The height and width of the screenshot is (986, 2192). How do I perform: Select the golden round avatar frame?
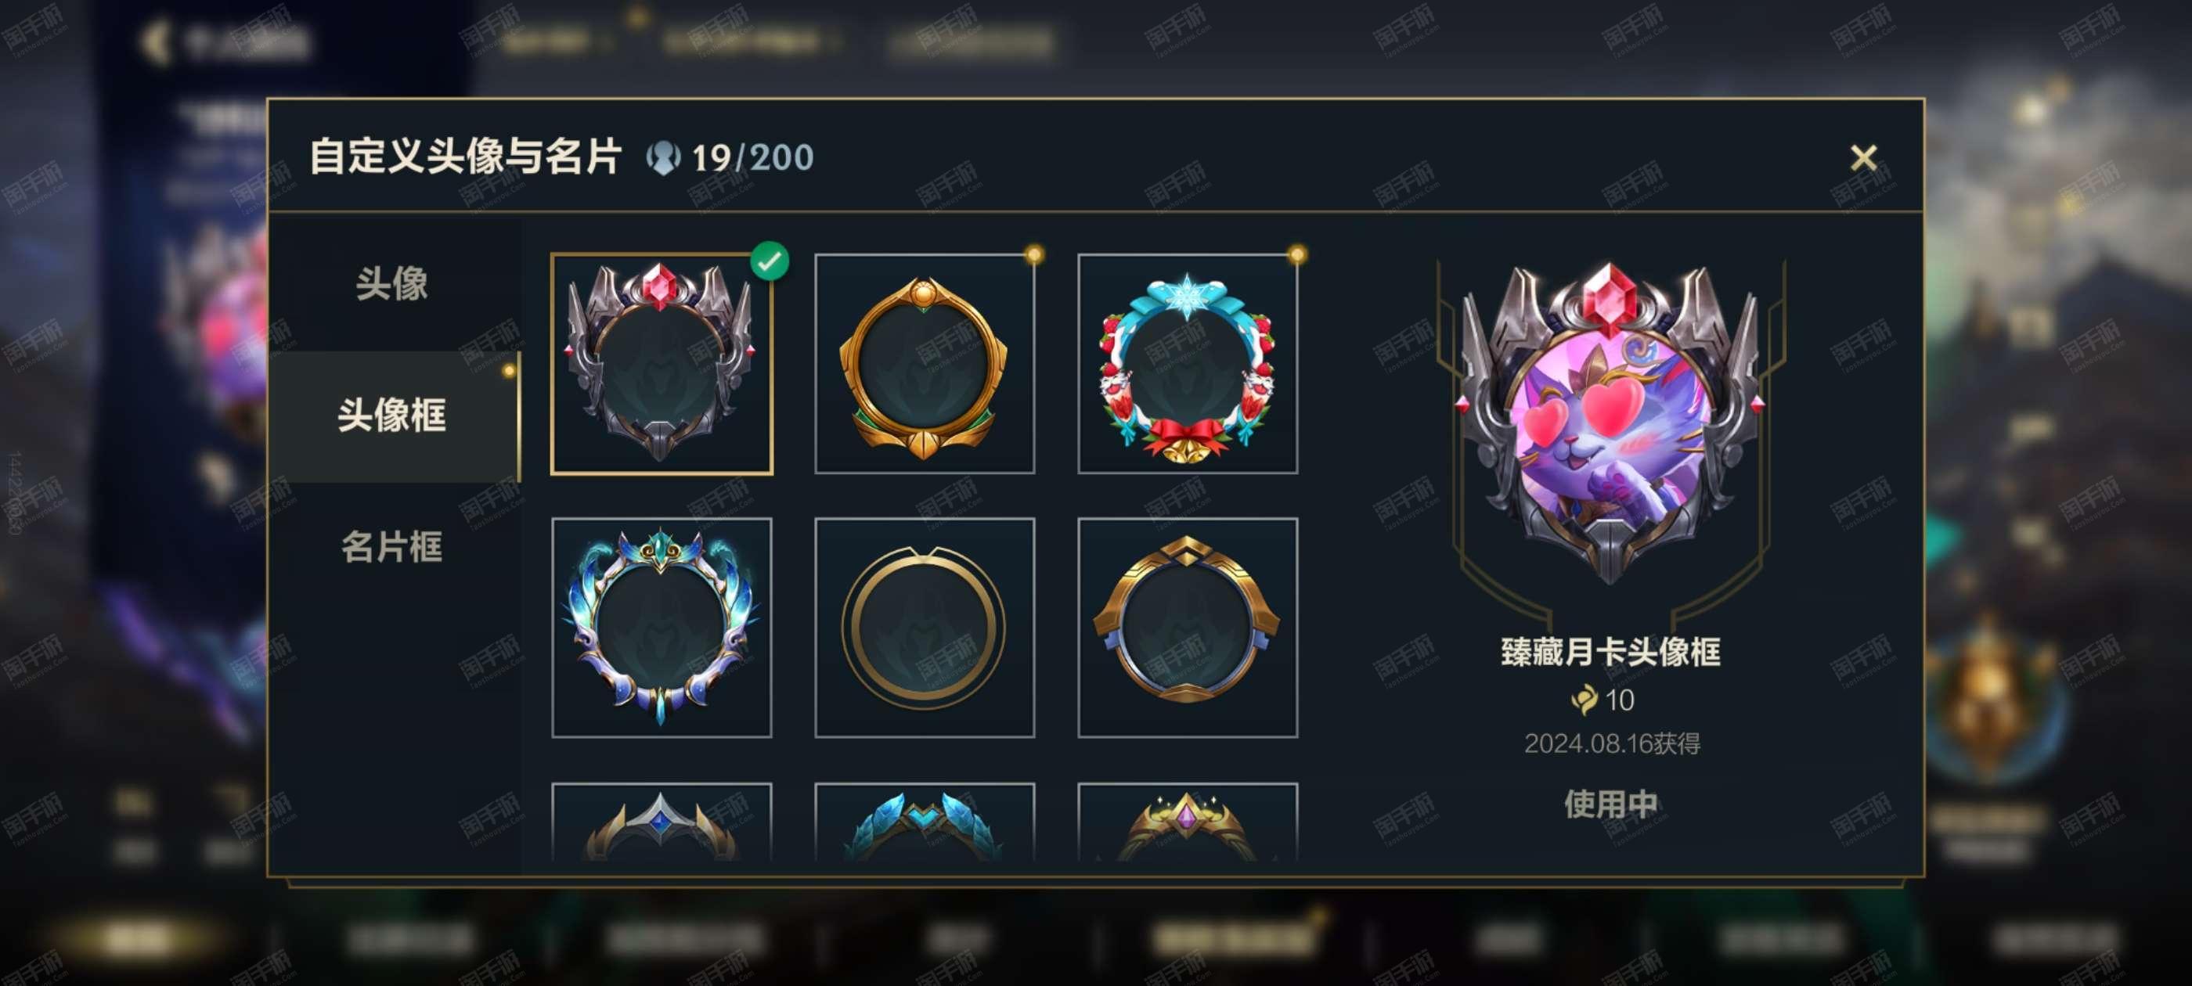pyautogui.click(x=924, y=363)
